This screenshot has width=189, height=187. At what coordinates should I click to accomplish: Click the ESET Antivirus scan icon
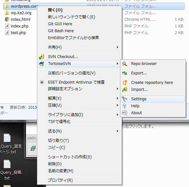pyautogui.click(x=42, y=82)
